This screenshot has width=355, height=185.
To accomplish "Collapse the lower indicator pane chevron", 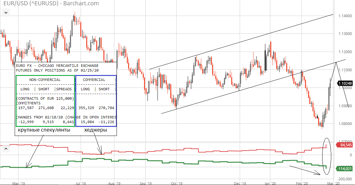I will [x=6, y=149].
